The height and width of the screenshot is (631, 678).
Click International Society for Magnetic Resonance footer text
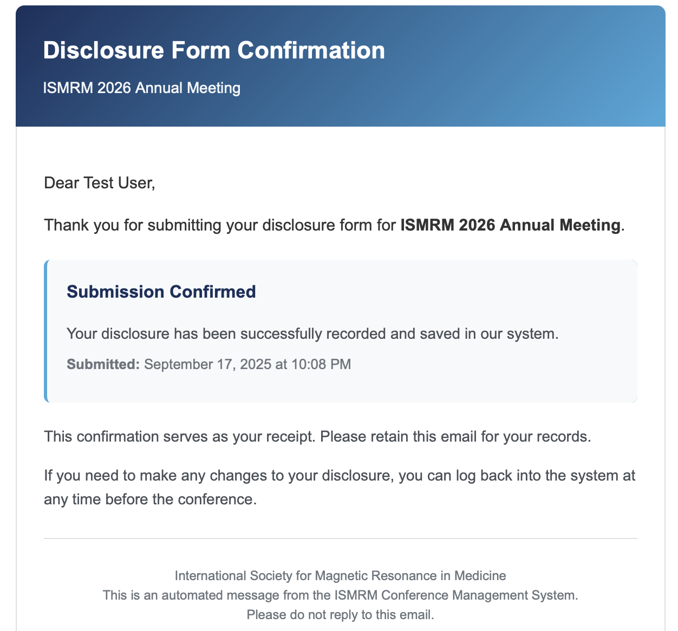(x=340, y=576)
